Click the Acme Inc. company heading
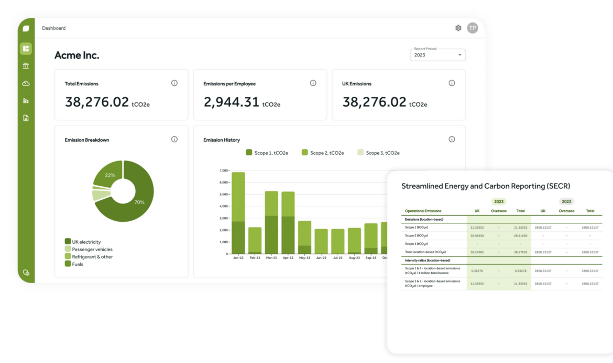613x363 pixels. [x=76, y=55]
